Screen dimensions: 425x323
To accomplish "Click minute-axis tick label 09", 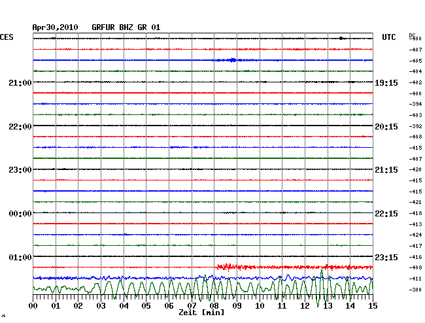I will click(x=237, y=305).
